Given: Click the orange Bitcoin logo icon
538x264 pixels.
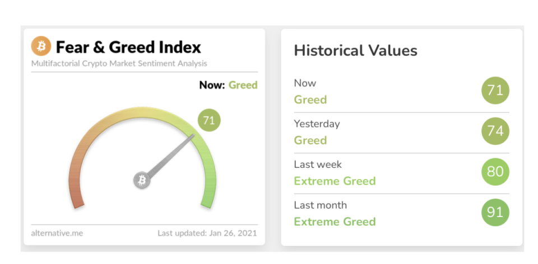Looking at the screenshot, I should (41, 46).
